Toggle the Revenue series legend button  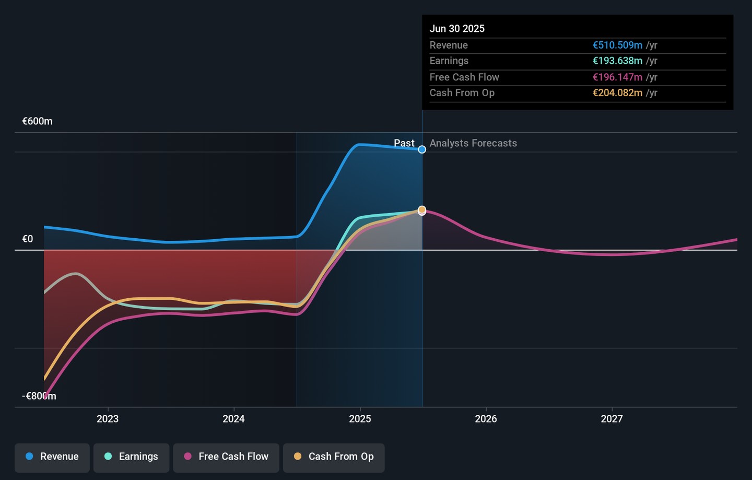(x=52, y=457)
